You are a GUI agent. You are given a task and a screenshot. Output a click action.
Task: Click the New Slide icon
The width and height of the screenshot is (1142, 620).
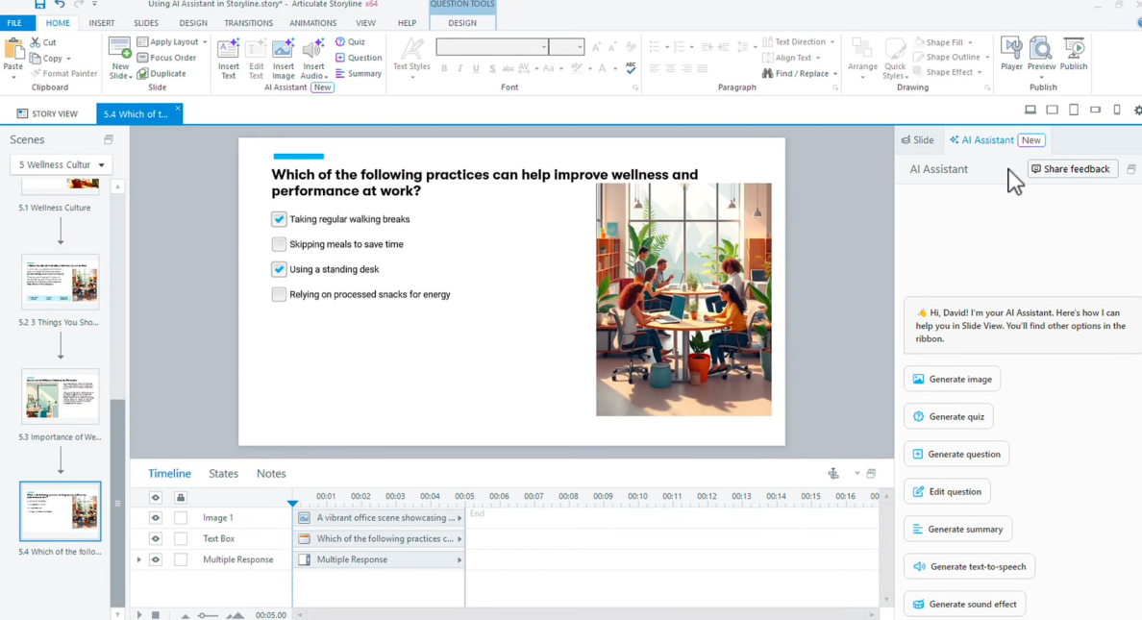click(x=120, y=58)
